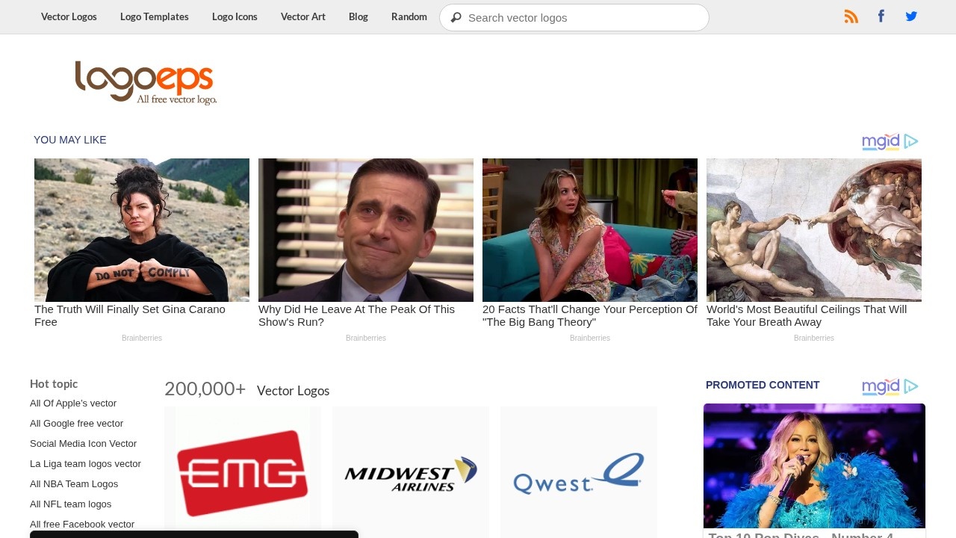The image size is (956, 538).
Task: Click the mgid icon beside Promoted Content
Action: (x=890, y=386)
